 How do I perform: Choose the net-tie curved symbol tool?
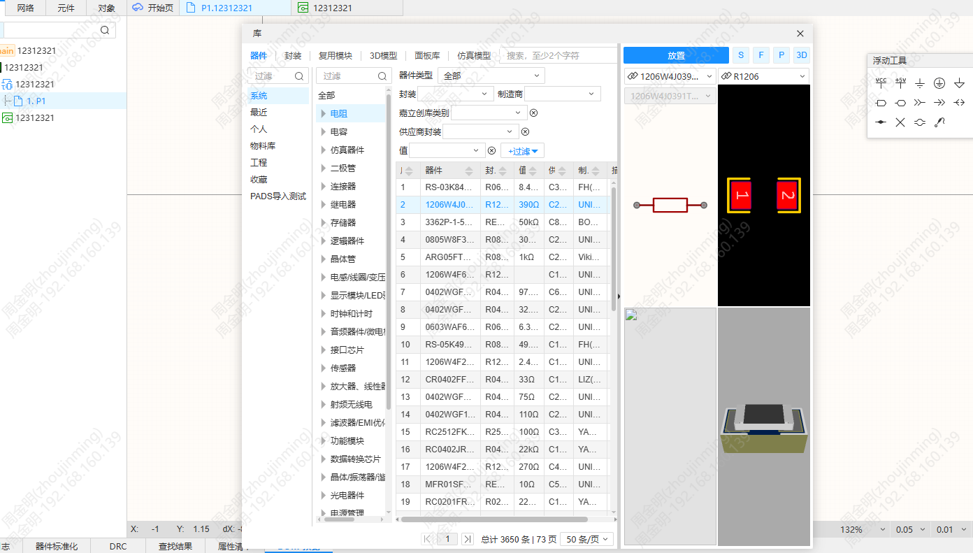[920, 122]
